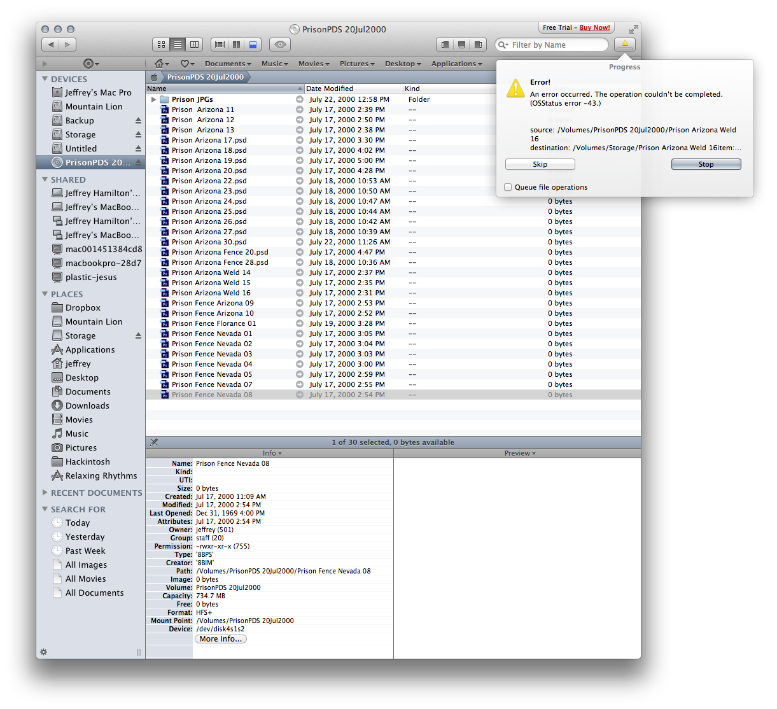Screen dimensions: 777x709
Task: Open the Info pane dropdown
Action: tap(272, 453)
